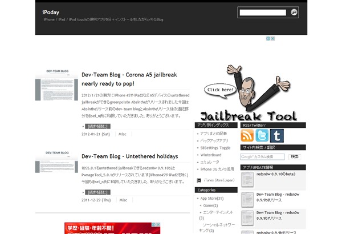342x234 pixels.
Task: Click the red banner advertisement
Action: point(112,228)
